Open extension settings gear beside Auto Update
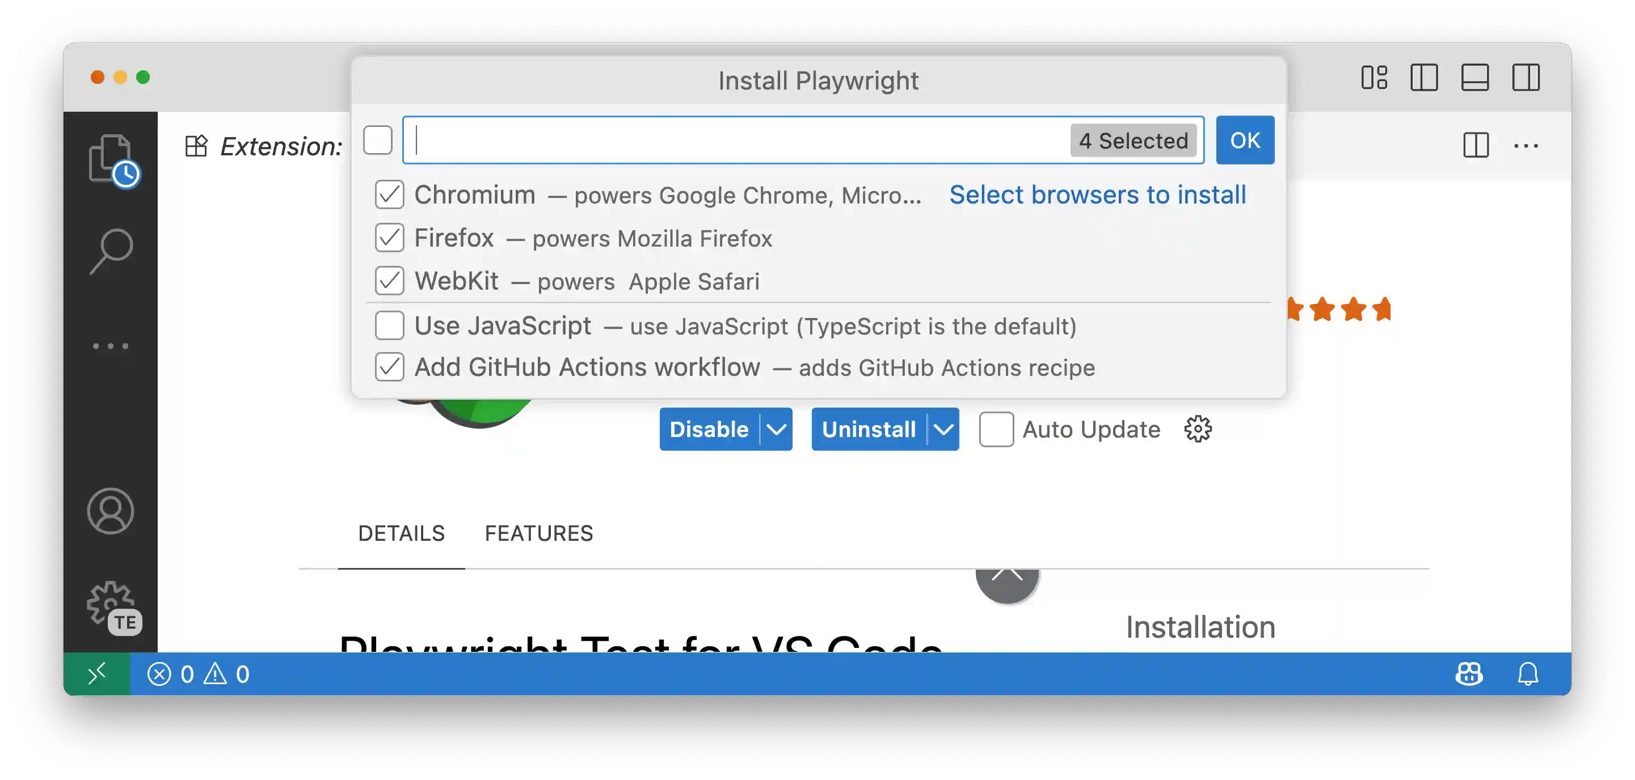1635x780 pixels. [x=1197, y=429]
